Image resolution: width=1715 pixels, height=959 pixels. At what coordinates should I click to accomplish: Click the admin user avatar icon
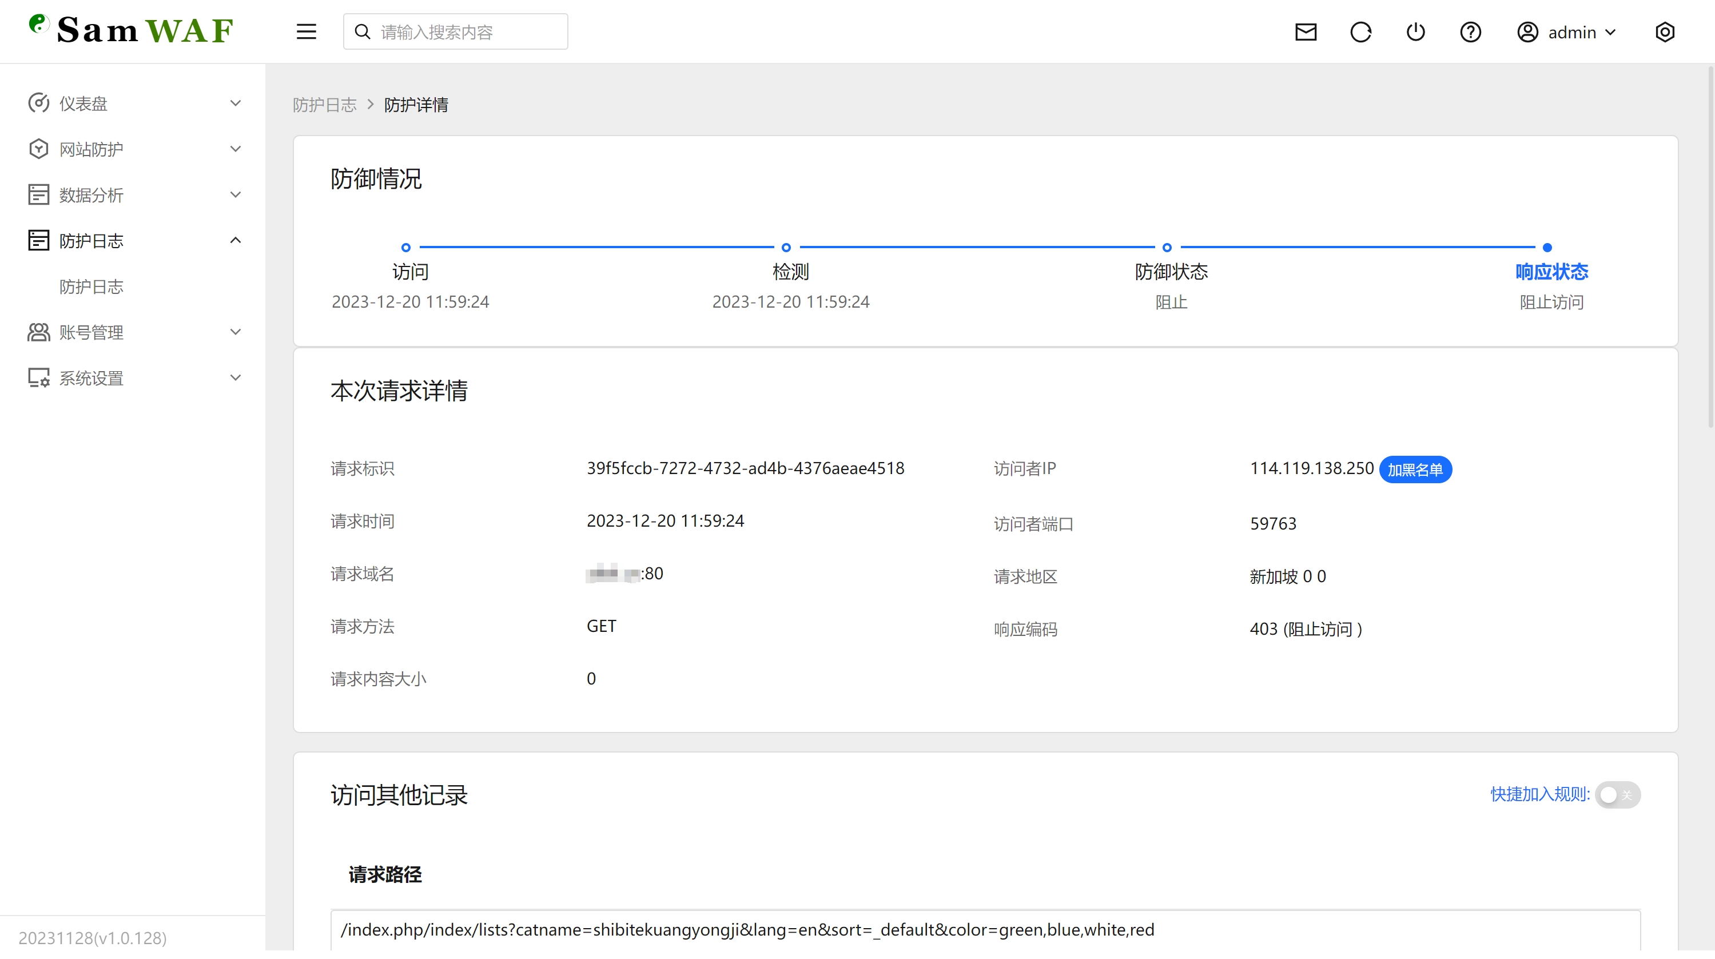click(1527, 31)
